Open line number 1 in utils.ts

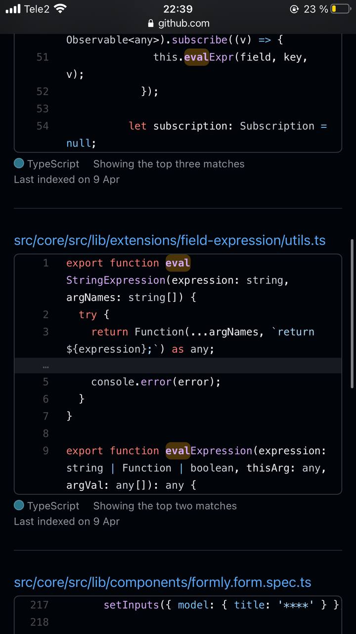pyautogui.click(x=46, y=263)
